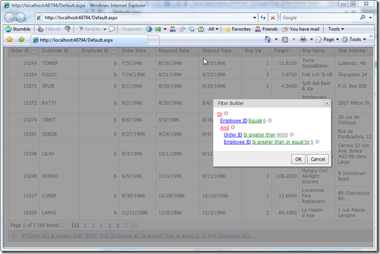Open the Ship Name column filter dropdown
The height and width of the screenshot is (254, 380).
click(330, 50)
